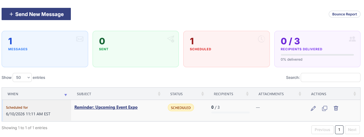Sort table by Recipients column
The image size is (364, 137).
click(x=247, y=94)
